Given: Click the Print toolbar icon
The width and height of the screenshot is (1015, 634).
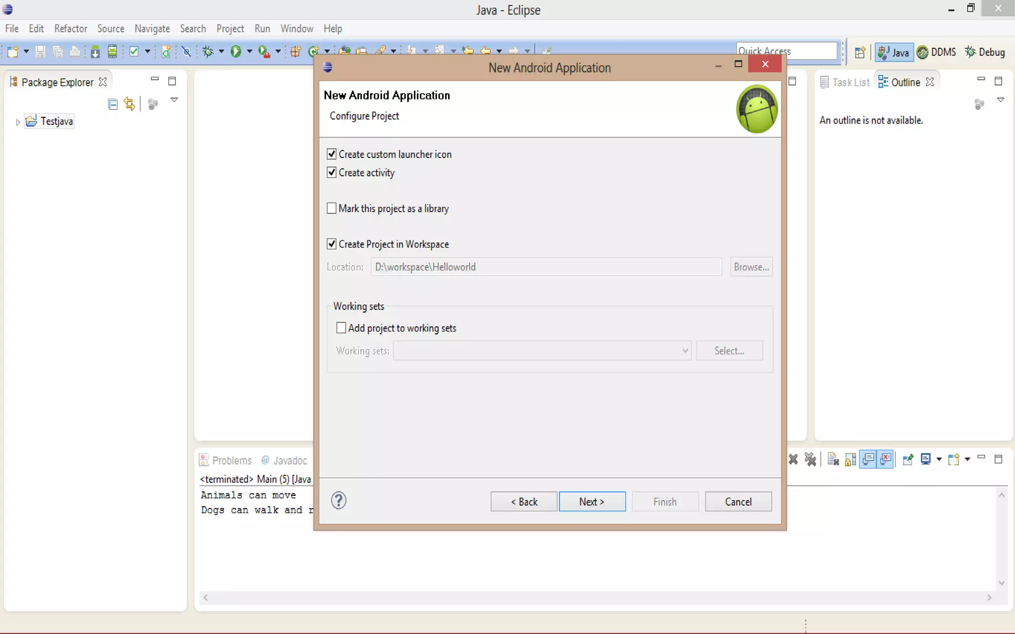Looking at the screenshot, I should pos(74,52).
